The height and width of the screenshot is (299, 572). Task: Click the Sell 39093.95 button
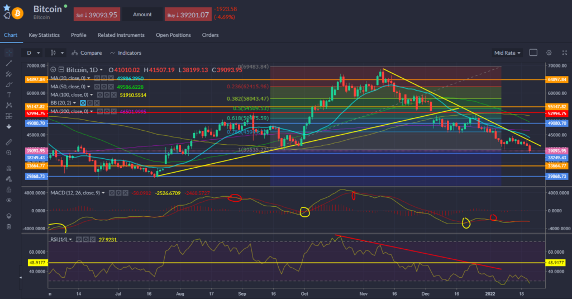coord(96,15)
